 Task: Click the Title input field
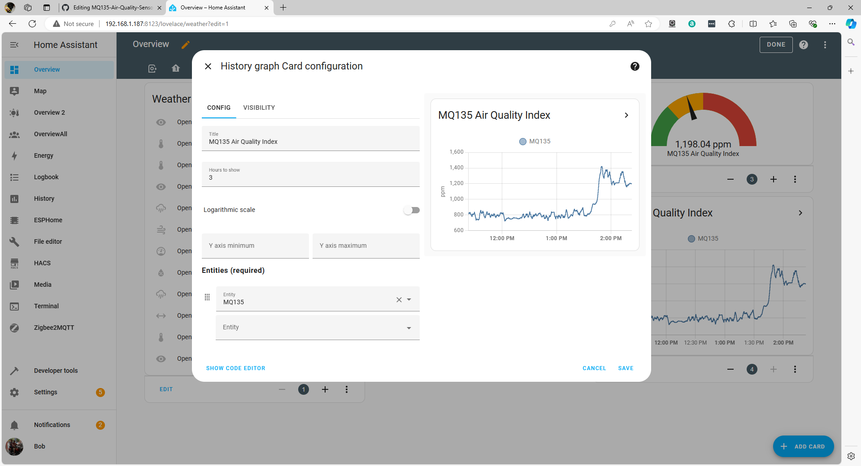pos(311,138)
